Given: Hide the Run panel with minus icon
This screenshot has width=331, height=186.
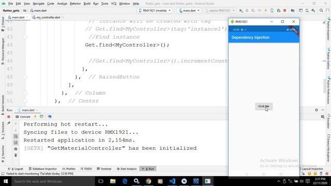Looking at the screenshot, I should pyautogui.click(x=323, y=110).
